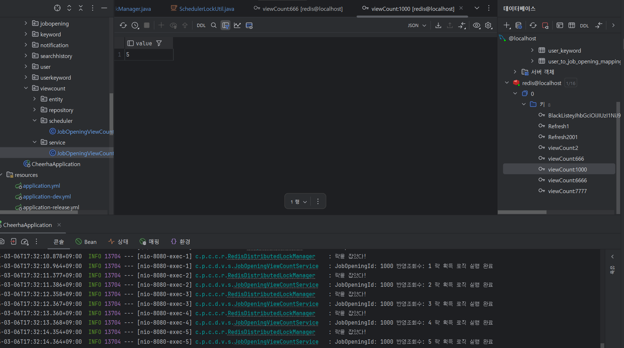The width and height of the screenshot is (624, 348).
Task: Open the 상태 tab
Action: 118,242
